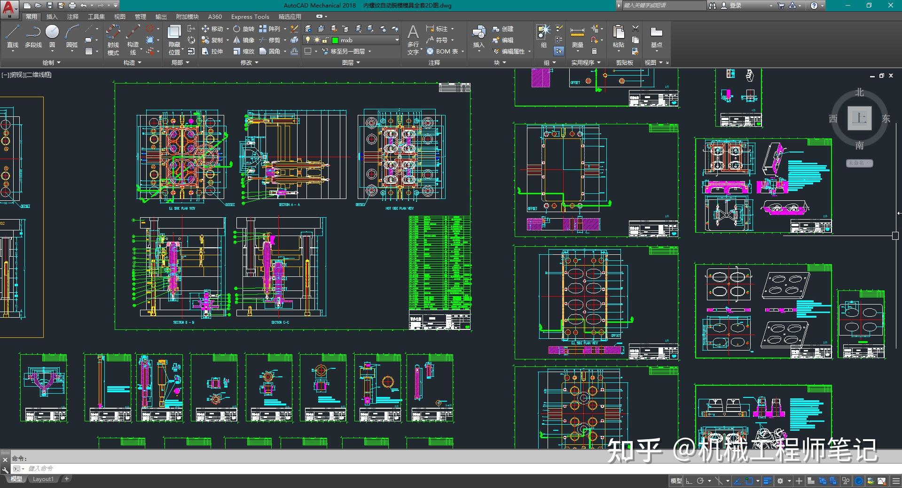Open the 标注 (Dimension) dropdown arrow

coord(453,29)
